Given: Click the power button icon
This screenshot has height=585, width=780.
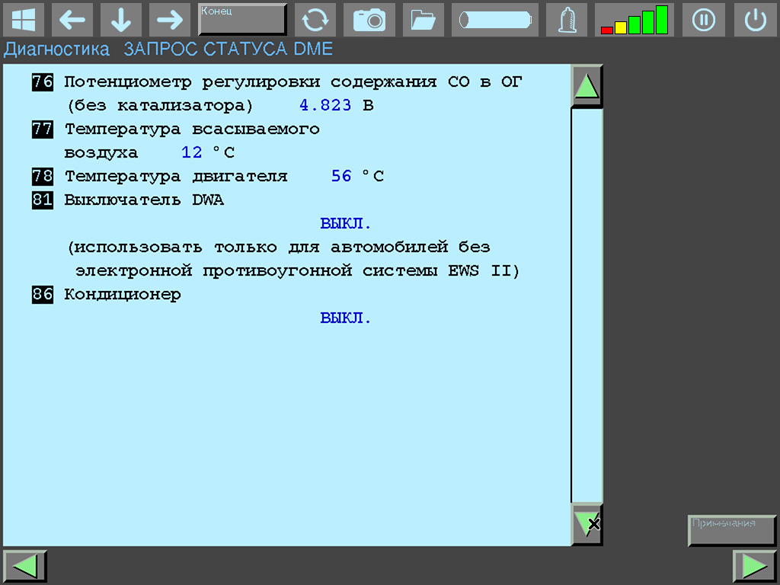Looking at the screenshot, I should click(755, 19).
